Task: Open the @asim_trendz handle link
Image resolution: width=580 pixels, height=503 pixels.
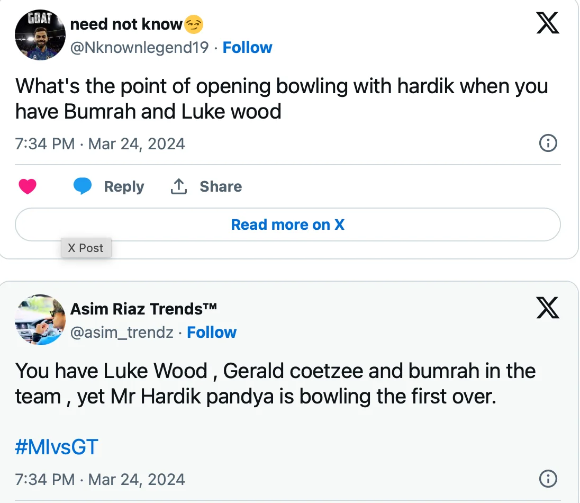Action: pyautogui.click(x=122, y=333)
